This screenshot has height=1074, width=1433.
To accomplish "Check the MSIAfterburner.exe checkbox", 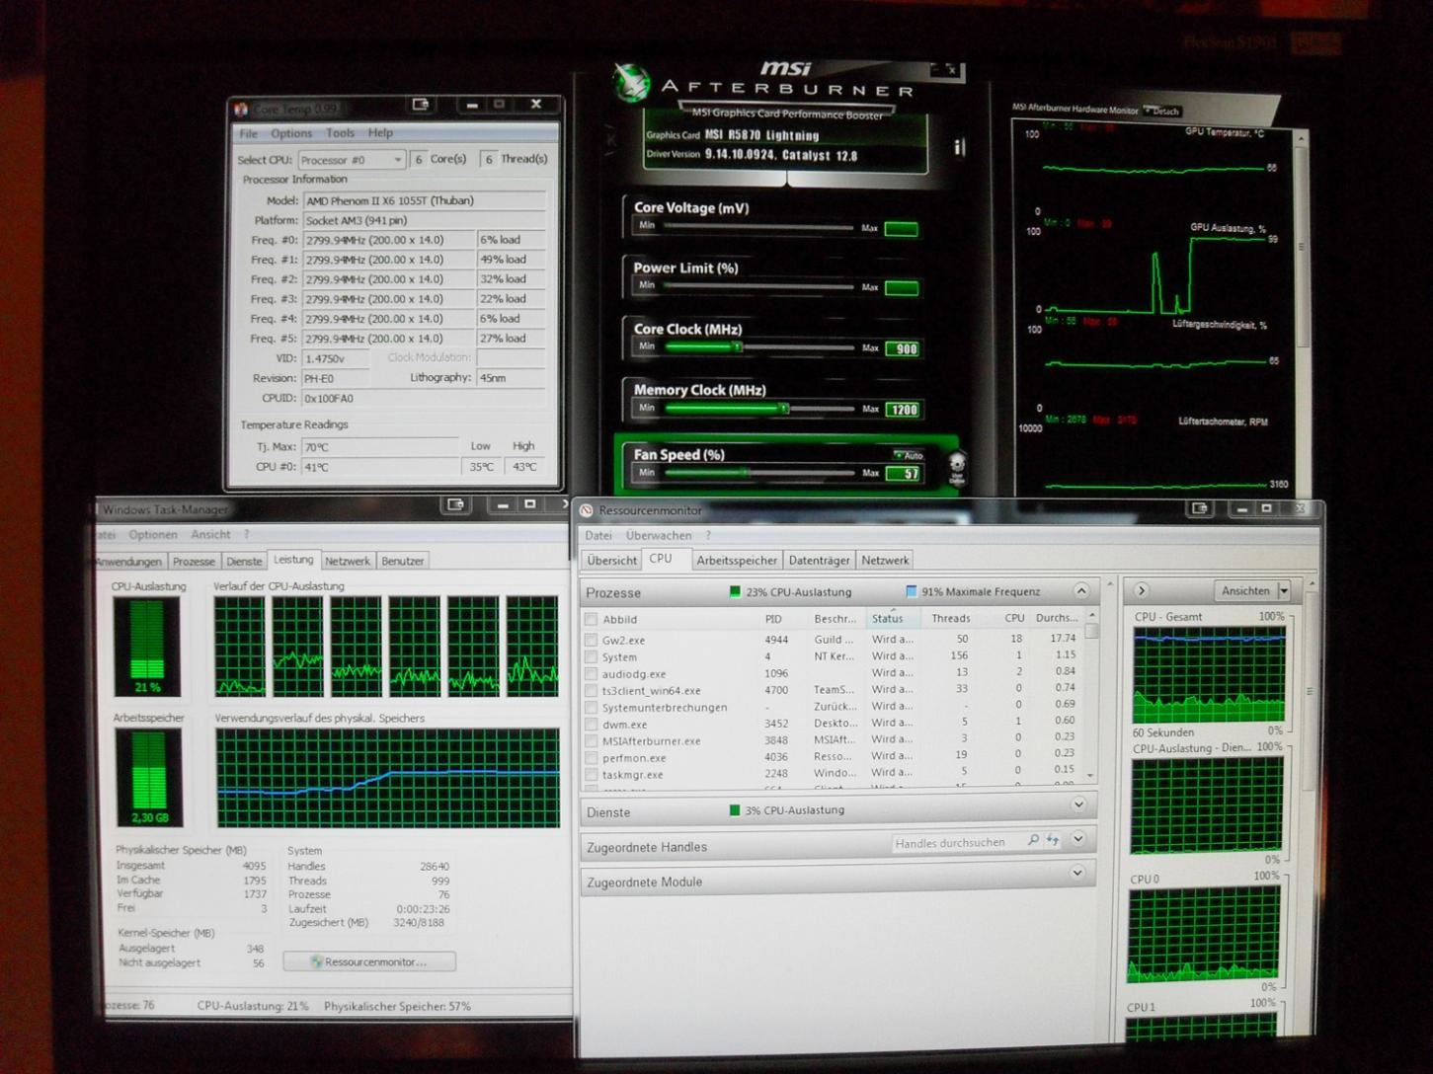I will click(592, 740).
